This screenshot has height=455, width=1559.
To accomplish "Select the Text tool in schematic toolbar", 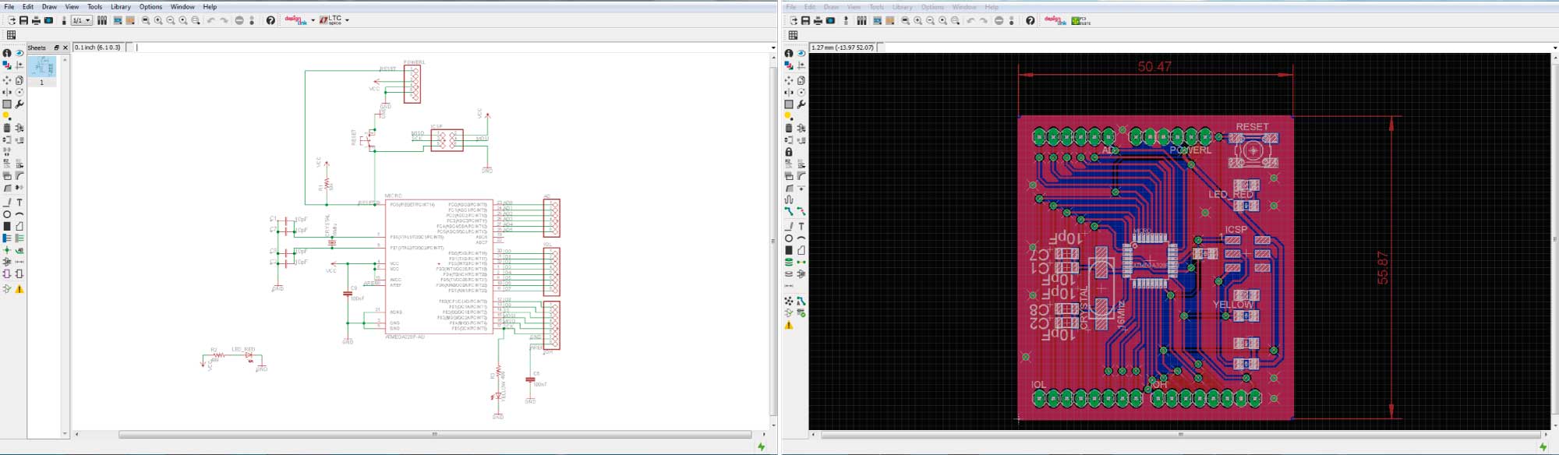I will point(19,203).
